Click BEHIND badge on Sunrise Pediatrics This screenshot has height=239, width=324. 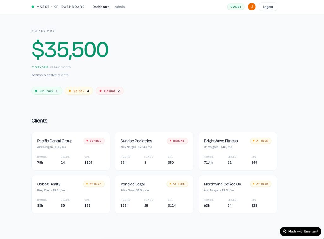pos(178,141)
